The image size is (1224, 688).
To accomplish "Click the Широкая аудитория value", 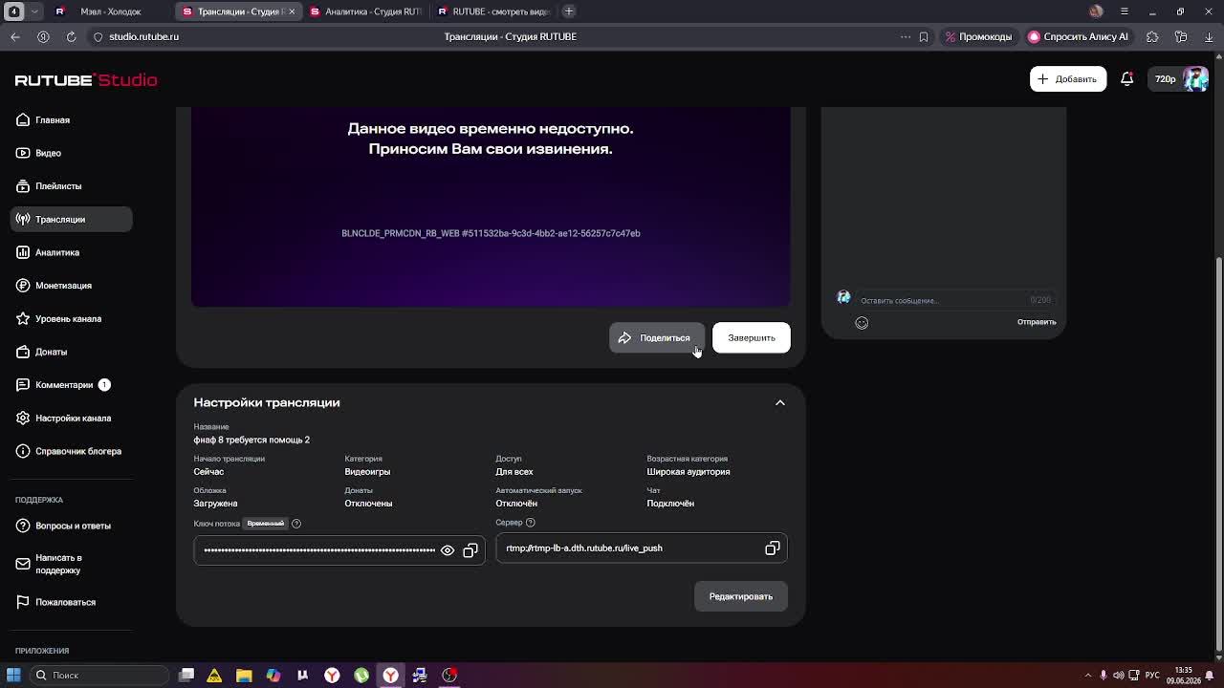I will click(688, 472).
